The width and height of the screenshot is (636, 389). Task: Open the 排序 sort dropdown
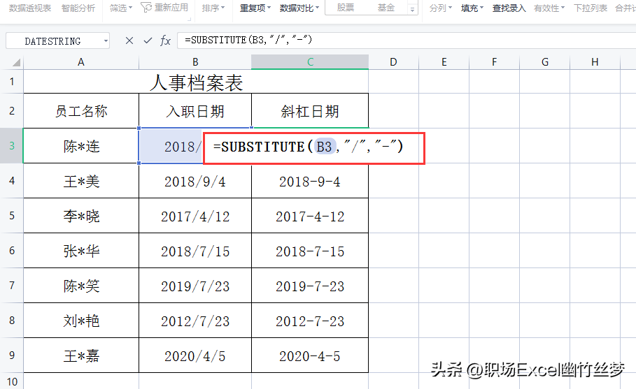213,8
